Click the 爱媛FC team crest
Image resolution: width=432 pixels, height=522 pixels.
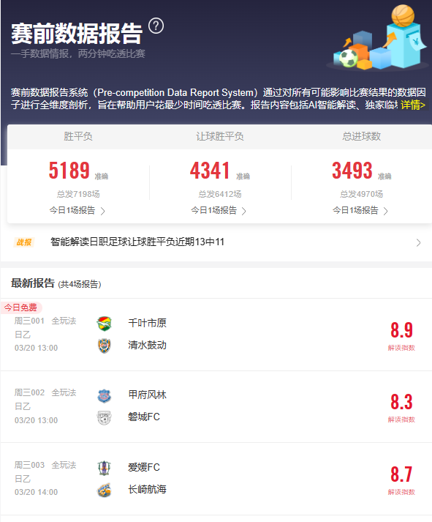[104, 468]
